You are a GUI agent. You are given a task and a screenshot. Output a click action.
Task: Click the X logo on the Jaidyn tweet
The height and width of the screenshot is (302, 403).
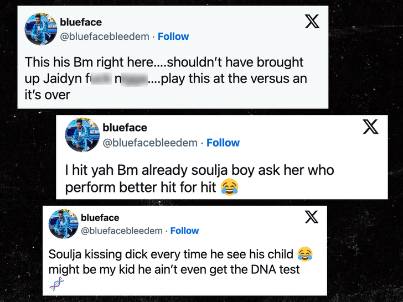click(312, 22)
